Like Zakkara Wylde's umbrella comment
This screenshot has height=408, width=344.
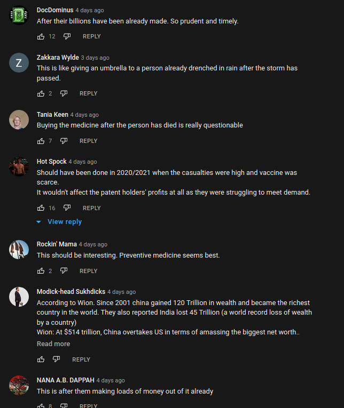click(x=41, y=93)
